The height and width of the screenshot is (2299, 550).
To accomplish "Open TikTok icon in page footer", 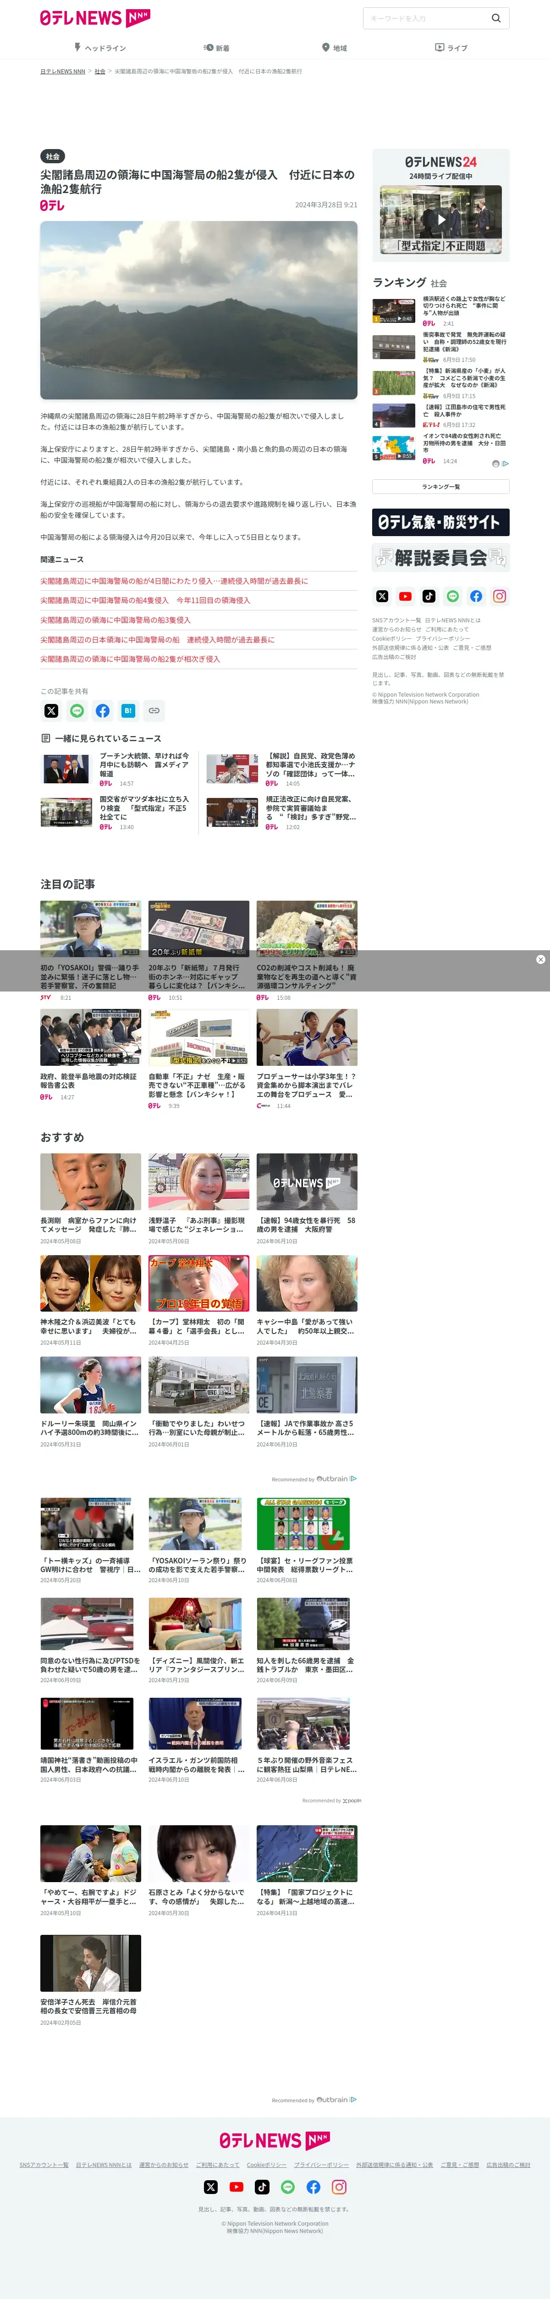I will (262, 2187).
